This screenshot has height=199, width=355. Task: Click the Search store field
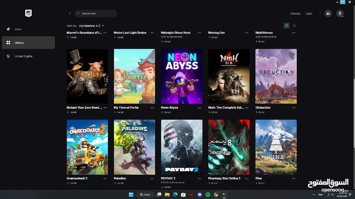[96, 13]
